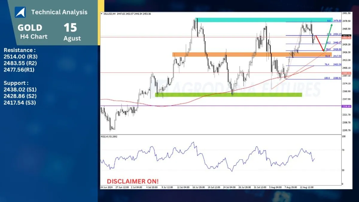Click the RSI 70 level label
359x202 pixels.
point(344,150)
